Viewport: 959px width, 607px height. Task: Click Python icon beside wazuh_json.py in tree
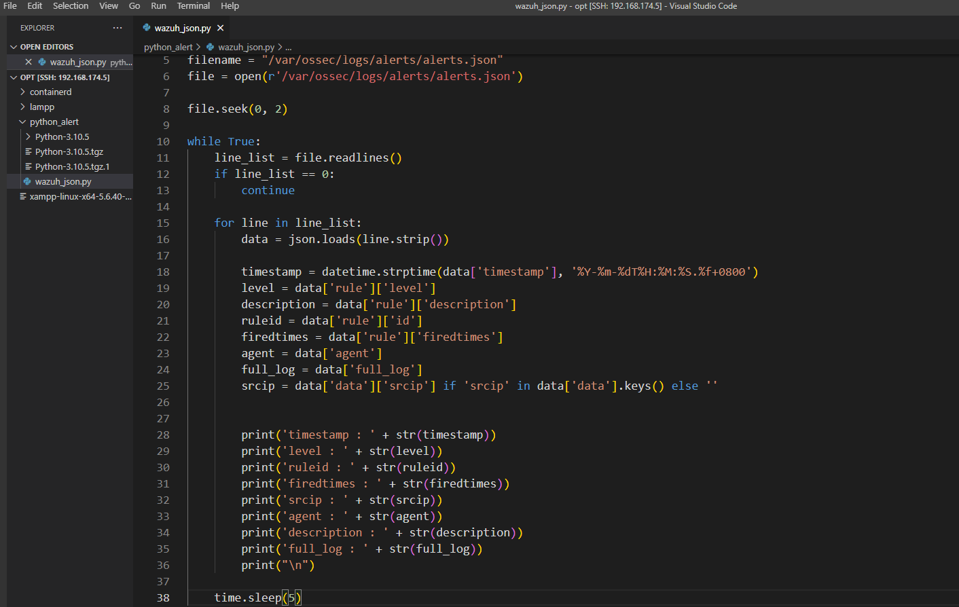click(x=28, y=181)
